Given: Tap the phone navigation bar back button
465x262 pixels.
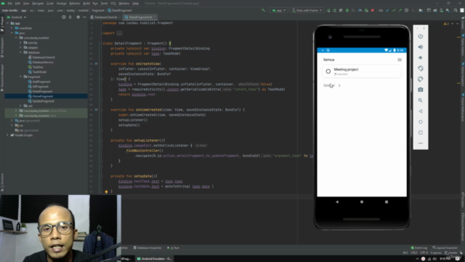Looking at the screenshot, I should pos(337,202).
